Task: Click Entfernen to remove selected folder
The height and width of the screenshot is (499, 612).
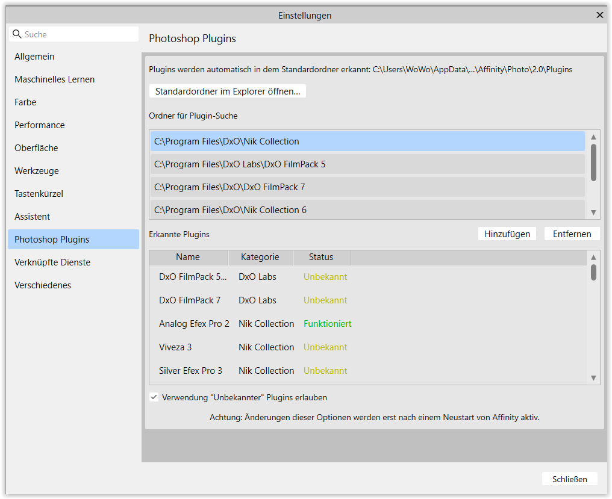Action: [x=572, y=234]
